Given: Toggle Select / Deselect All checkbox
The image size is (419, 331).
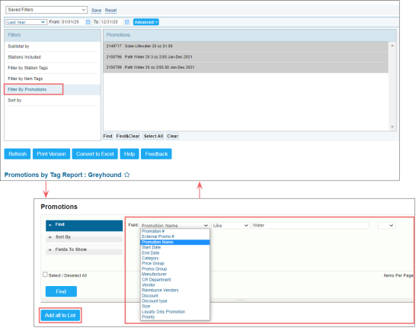Looking at the screenshot, I should [45, 275].
